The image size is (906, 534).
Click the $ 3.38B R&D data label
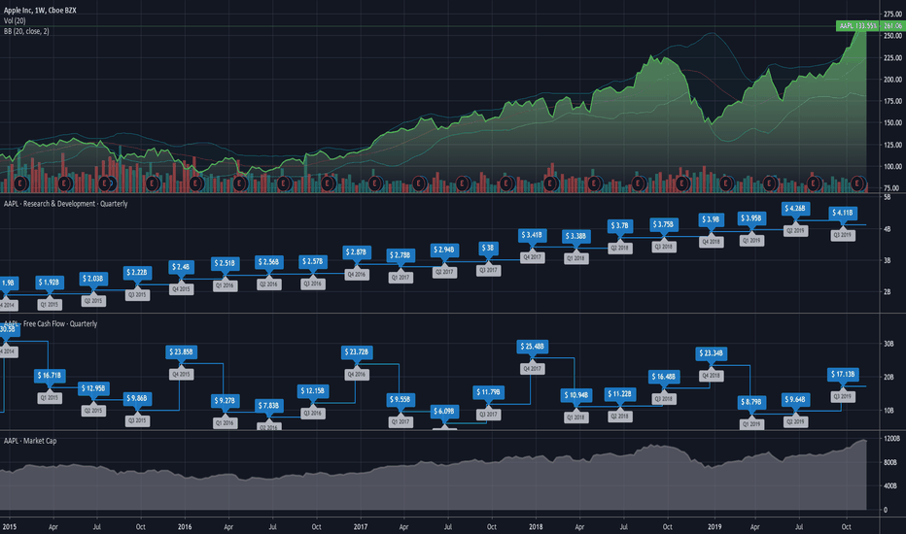click(x=576, y=236)
